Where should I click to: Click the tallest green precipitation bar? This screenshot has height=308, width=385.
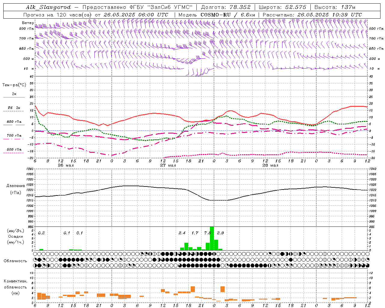(212, 238)
